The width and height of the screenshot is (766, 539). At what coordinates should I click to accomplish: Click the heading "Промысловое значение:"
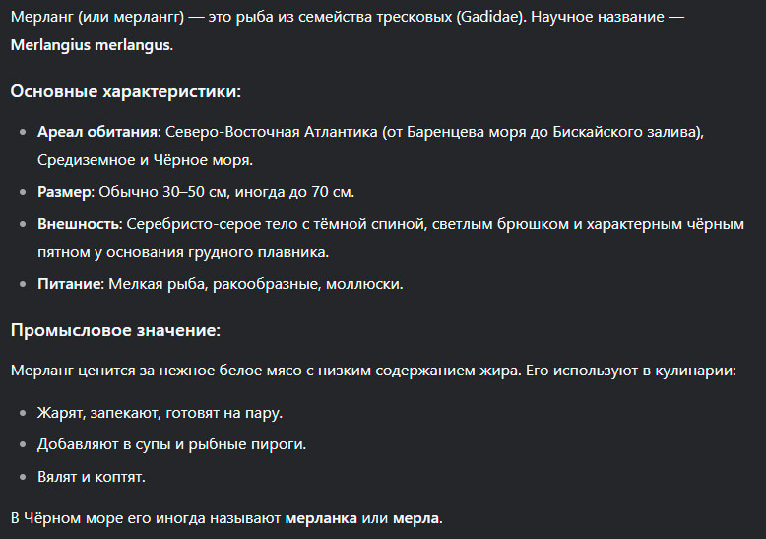[115, 330]
